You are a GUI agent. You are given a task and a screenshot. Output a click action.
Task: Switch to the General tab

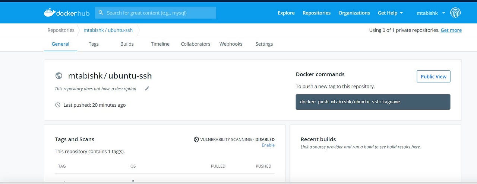(60, 44)
